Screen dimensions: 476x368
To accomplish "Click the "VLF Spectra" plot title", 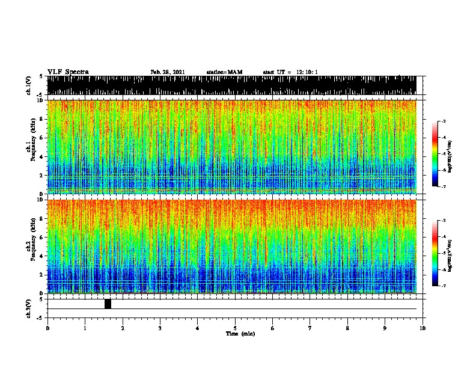I will [x=68, y=72].
